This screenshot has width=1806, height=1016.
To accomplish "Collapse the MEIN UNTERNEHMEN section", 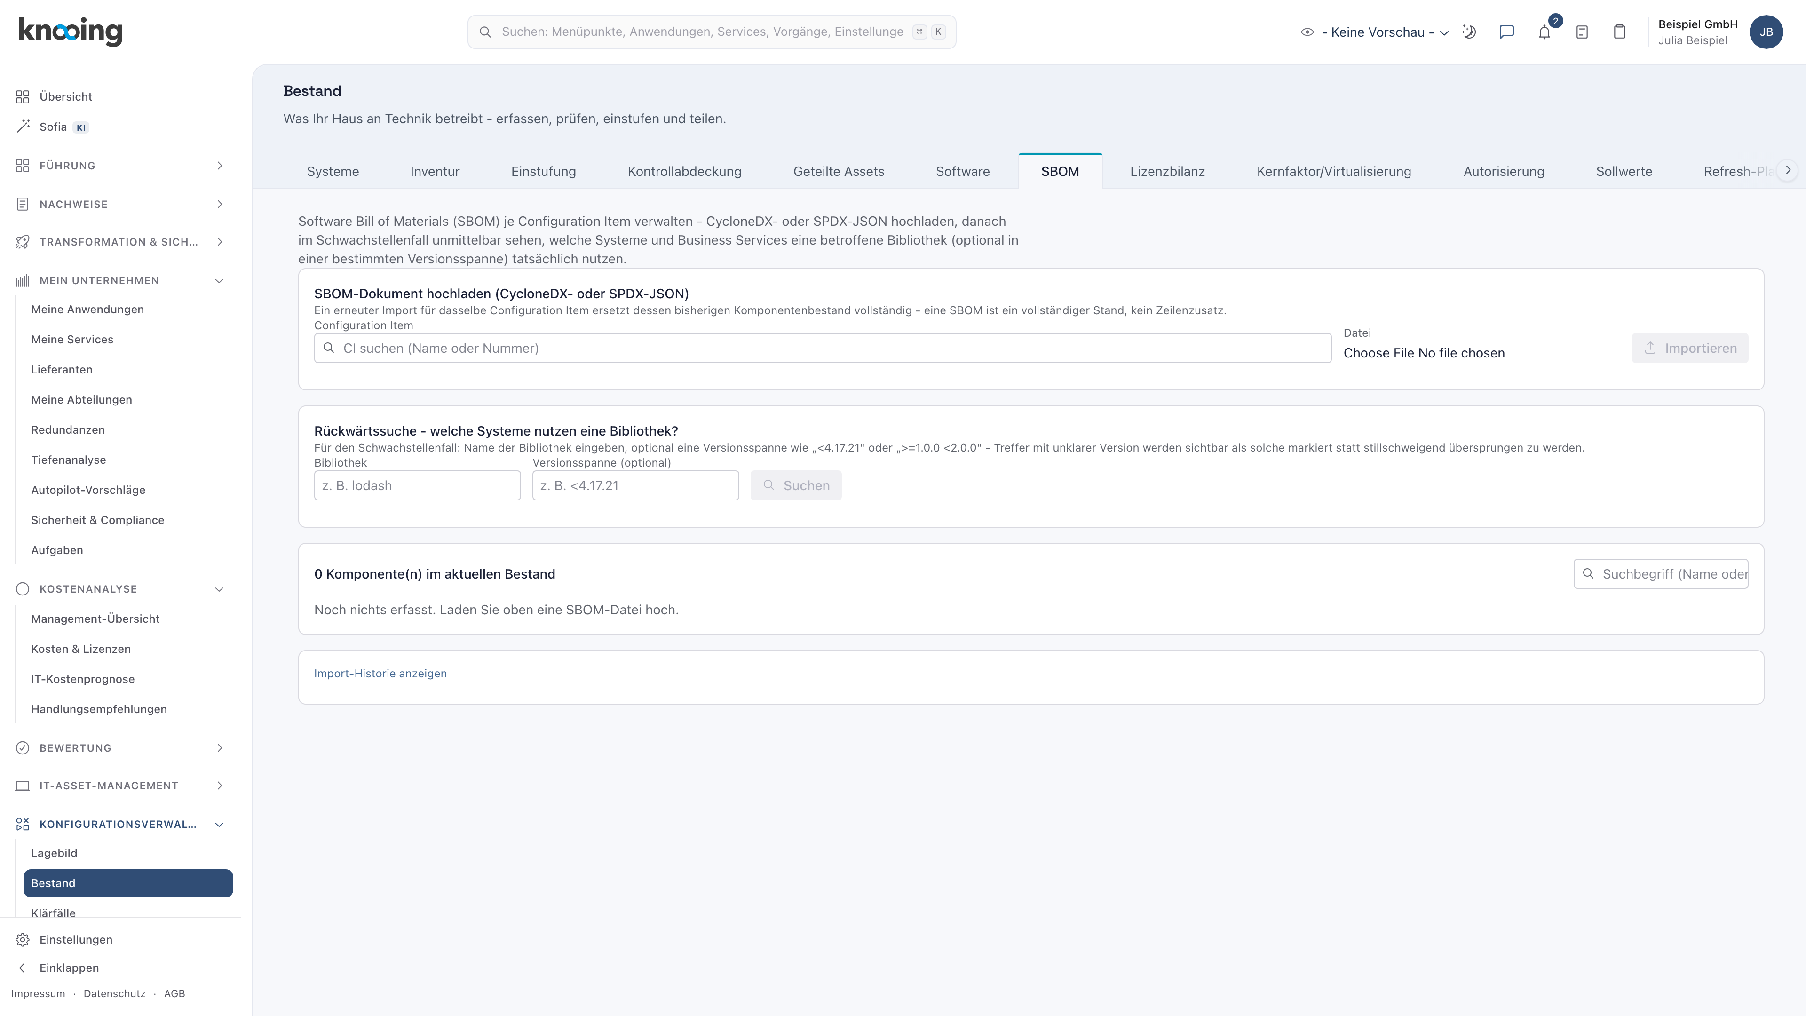I will [121, 280].
